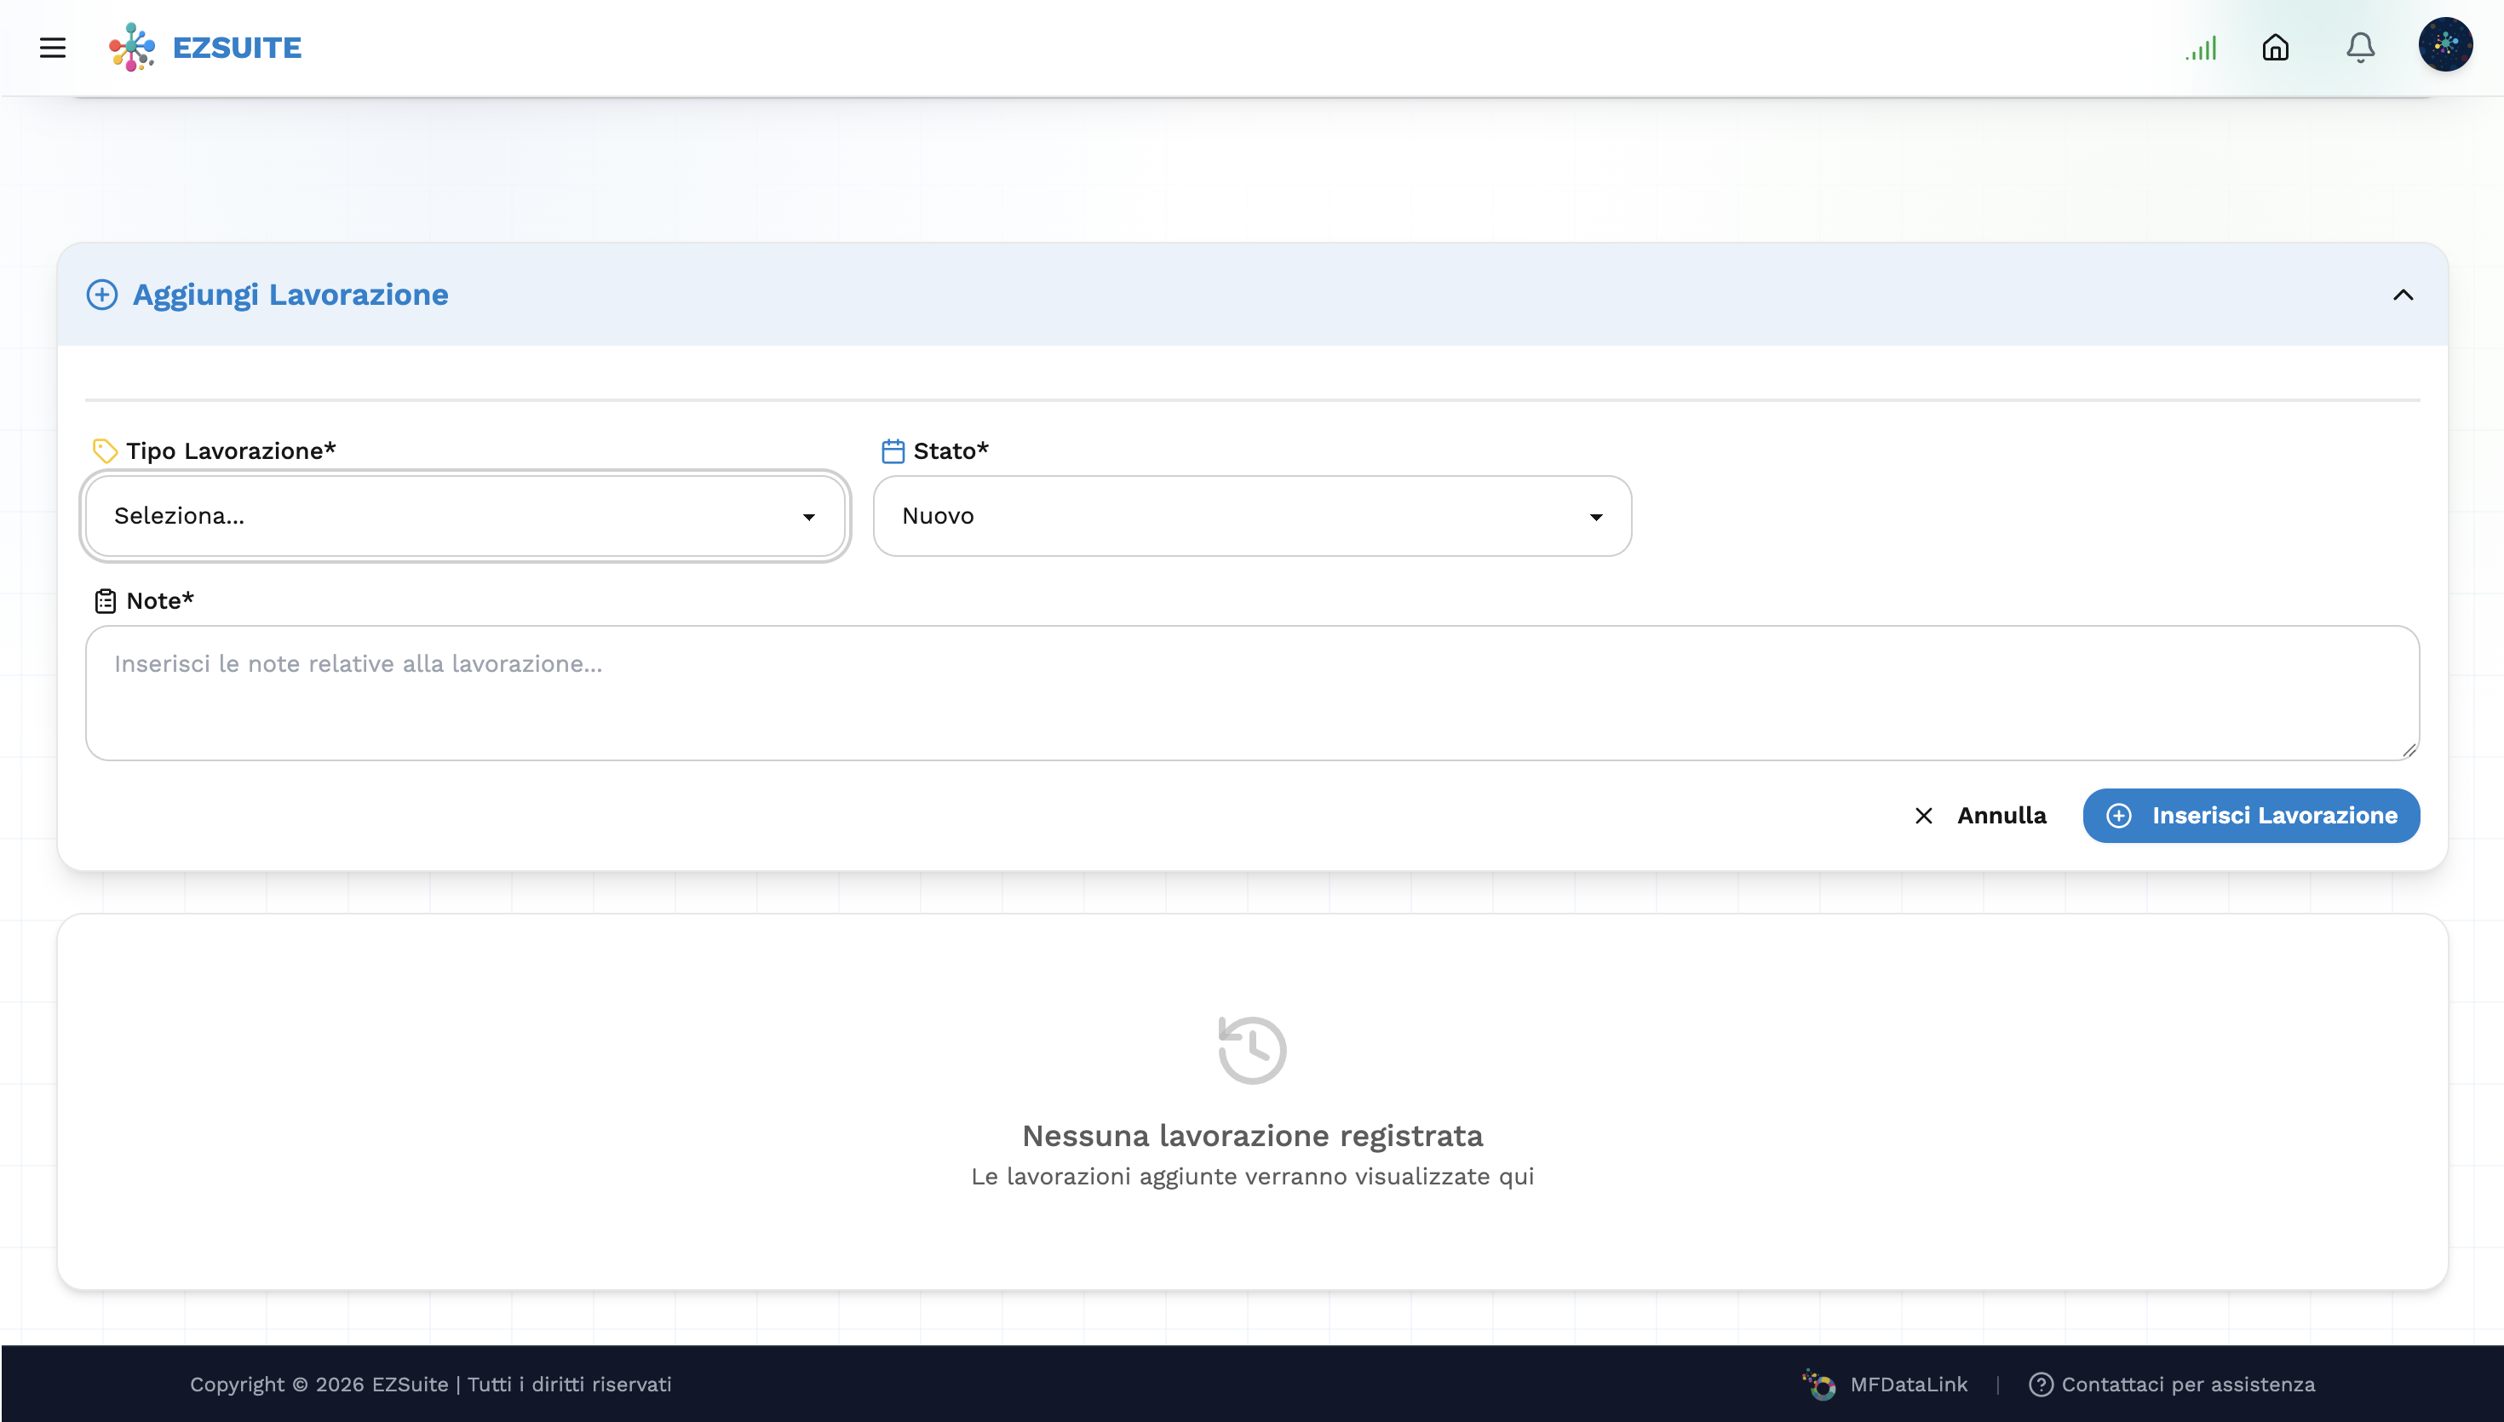This screenshot has width=2504, height=1422.
Task: Click the clipboard icon next to Note
Action: 106,600
